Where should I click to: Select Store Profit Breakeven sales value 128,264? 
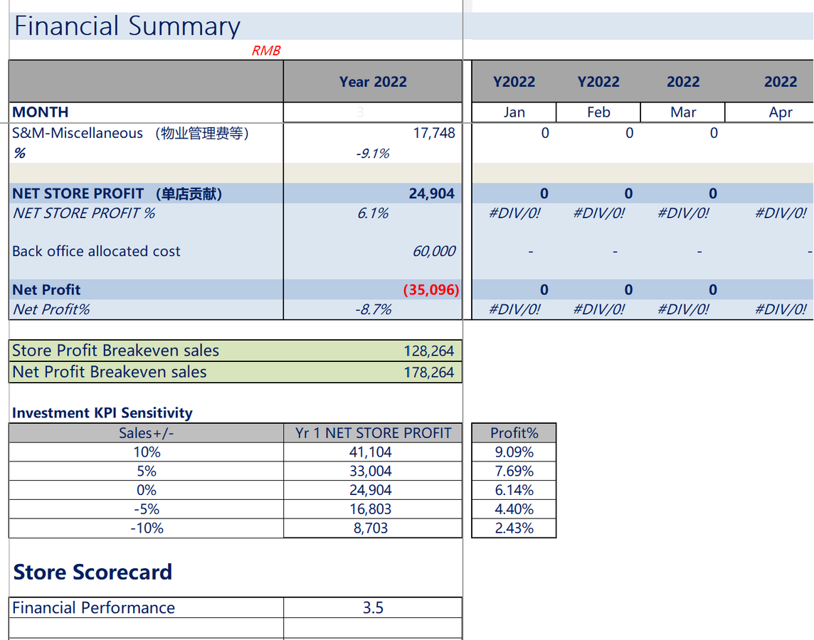point(428,351)
